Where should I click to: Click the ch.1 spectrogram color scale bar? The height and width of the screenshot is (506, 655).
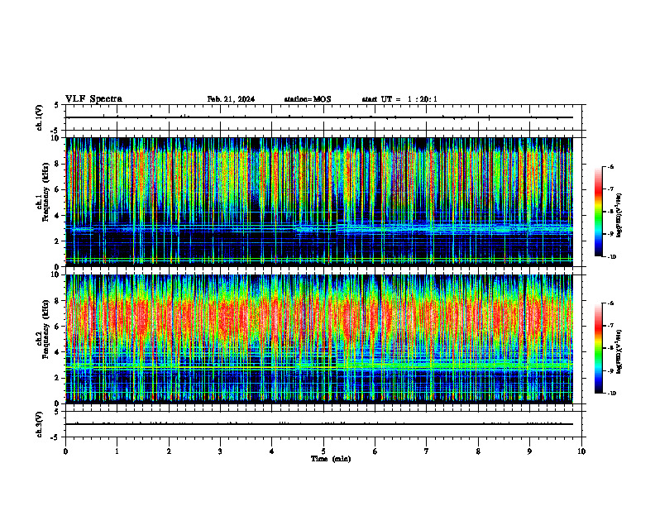click(598, 212)
